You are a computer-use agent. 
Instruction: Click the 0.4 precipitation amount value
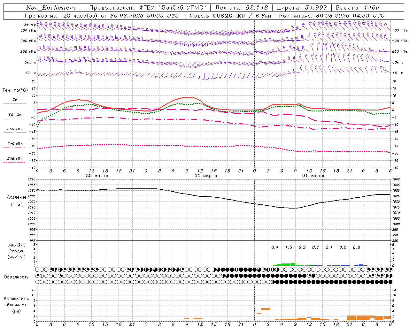point(275,247)
